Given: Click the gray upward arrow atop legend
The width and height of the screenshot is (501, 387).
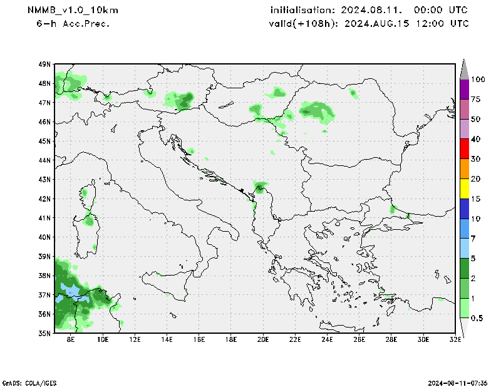Looking at the screenshot, I should coord(464,69).
